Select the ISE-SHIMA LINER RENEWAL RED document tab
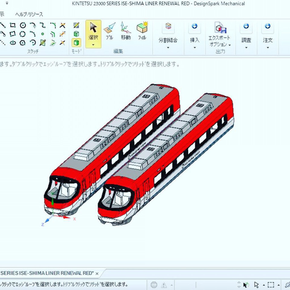290x290 pixels. tap(47, 273)
